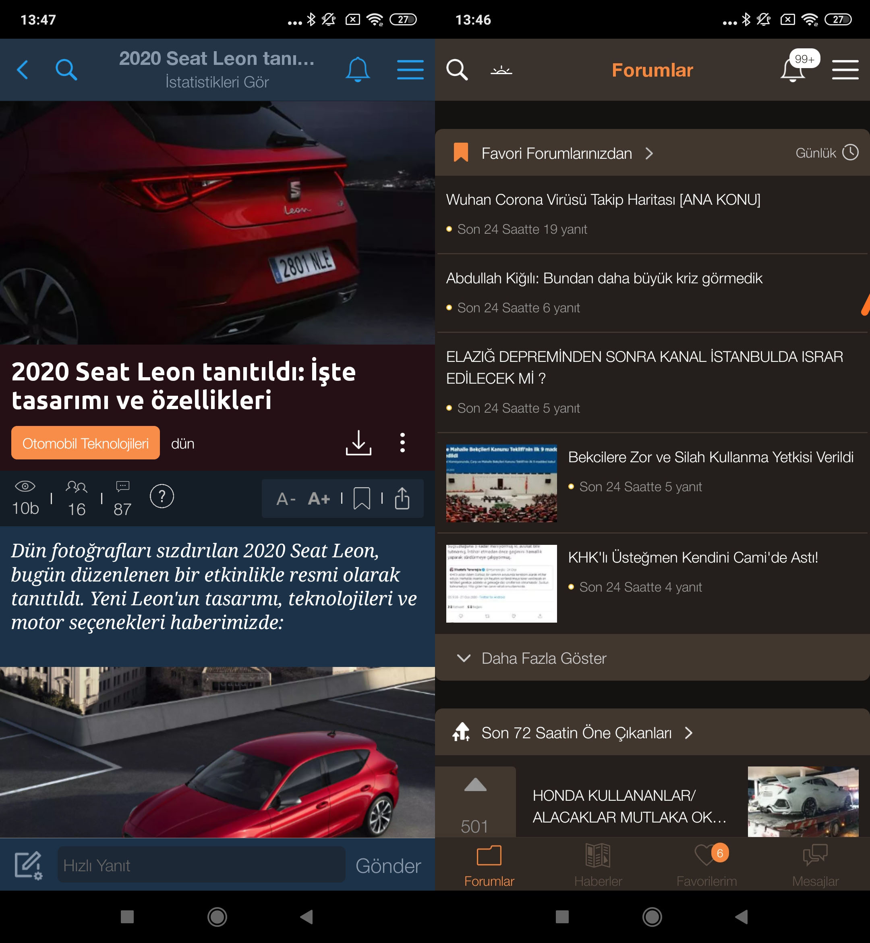Switch to the Mesajlar bottom tab
870x943 pixels.
815,866
